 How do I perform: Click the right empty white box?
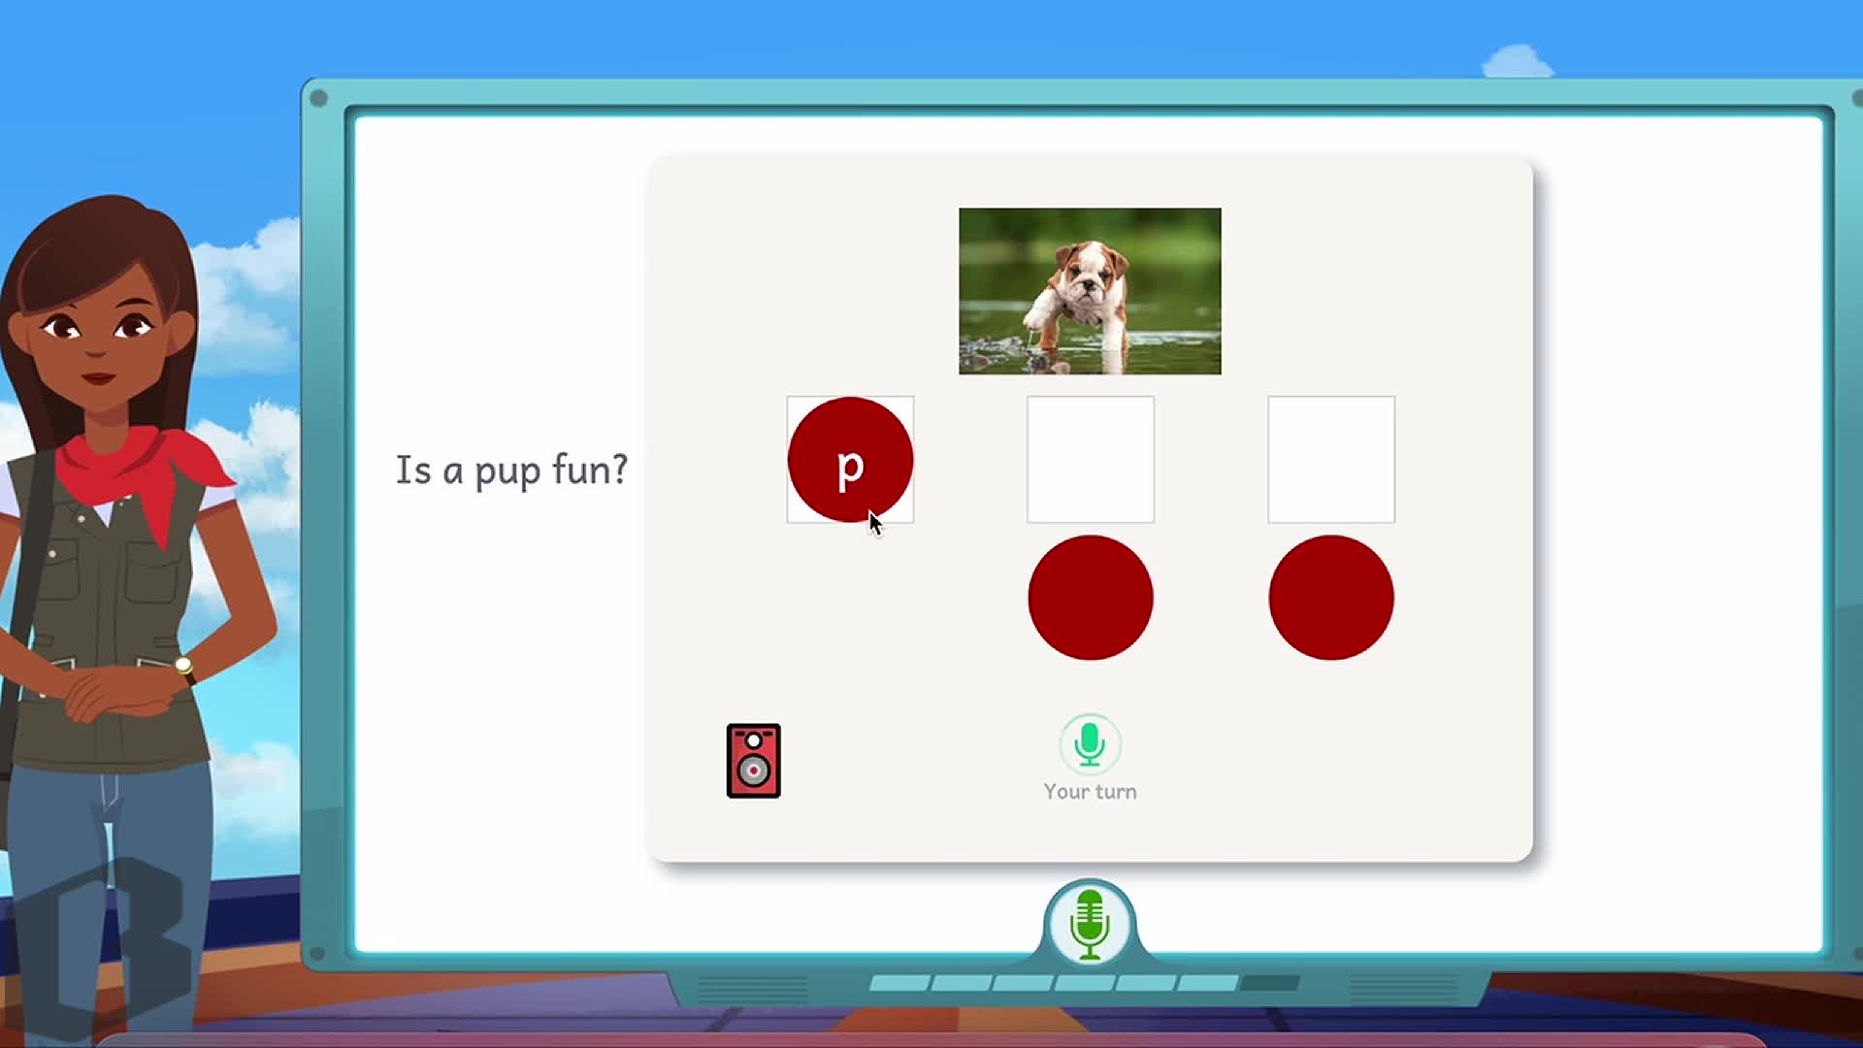click(x=1331, y=459)
